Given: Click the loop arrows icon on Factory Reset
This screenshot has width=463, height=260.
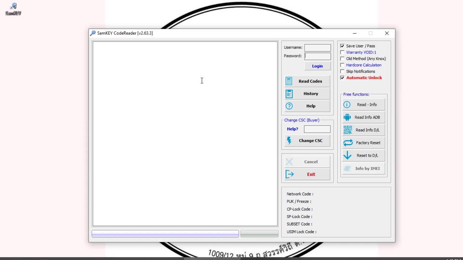Looking at the screenshot, I should (x=348, y=143).
